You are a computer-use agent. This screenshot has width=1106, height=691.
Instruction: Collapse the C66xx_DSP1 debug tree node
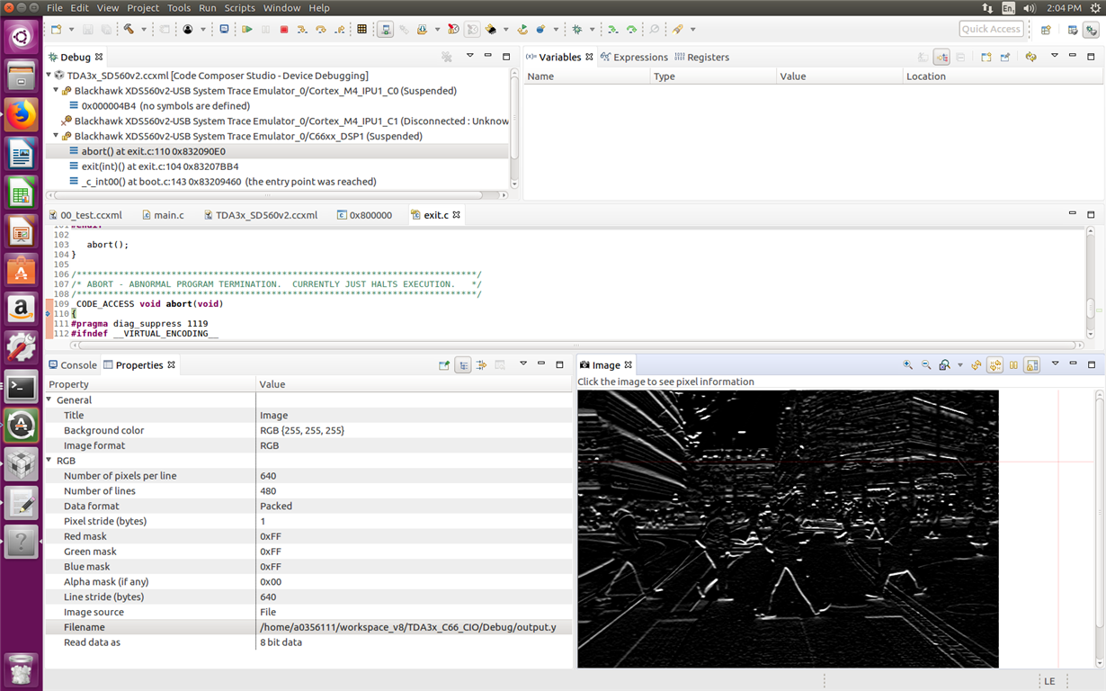click(x=56, y=137)
